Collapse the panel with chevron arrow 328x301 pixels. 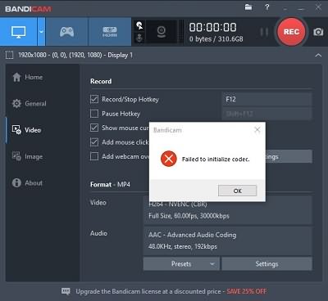[x=318, y=56]
